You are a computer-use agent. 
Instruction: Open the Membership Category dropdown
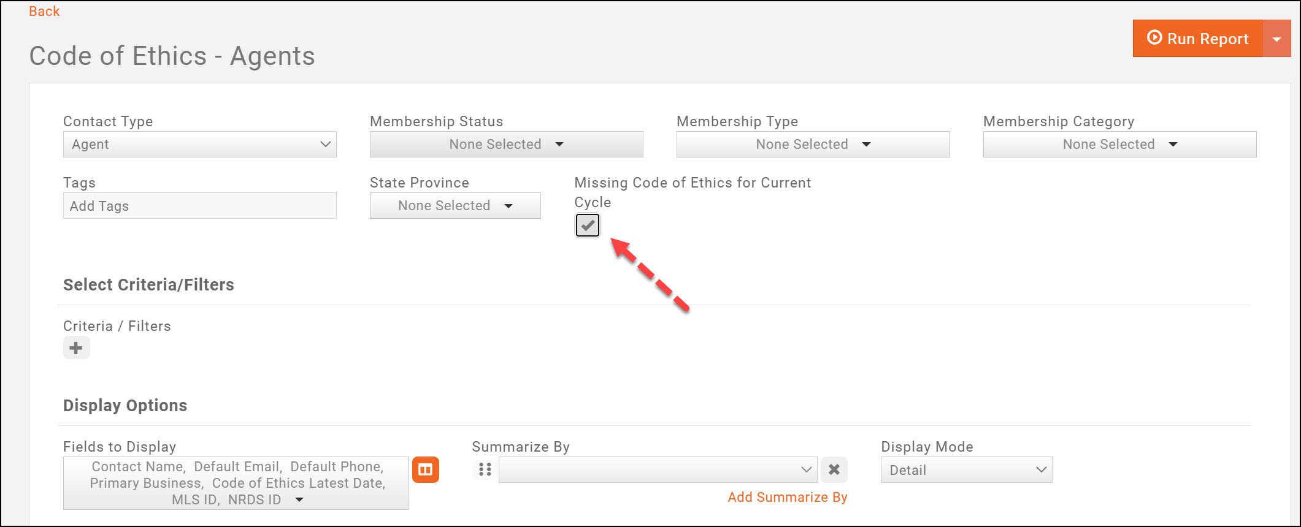click(x=1119, y=144)
